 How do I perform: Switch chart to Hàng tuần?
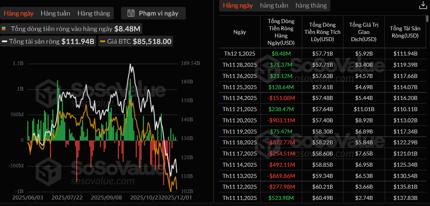click(x=55, y=13)
